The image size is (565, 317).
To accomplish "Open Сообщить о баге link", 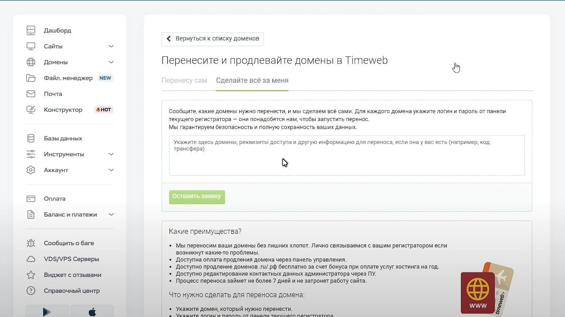I will point(69,243).
